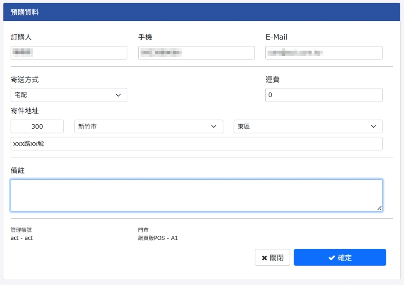Click the xxx路xx號 street address field
The image size is (404, 285).
(196, 143)
